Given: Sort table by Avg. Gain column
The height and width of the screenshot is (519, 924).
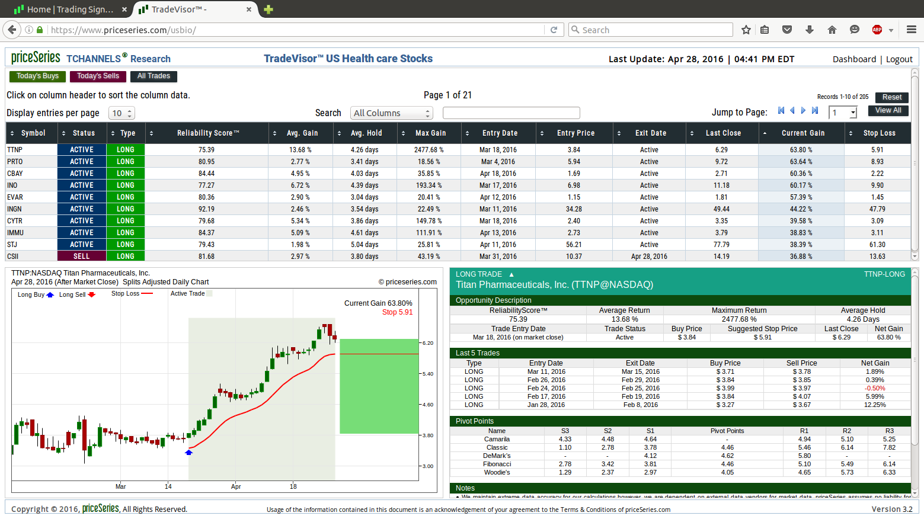Looking at the screenshot, I should 302,133.
